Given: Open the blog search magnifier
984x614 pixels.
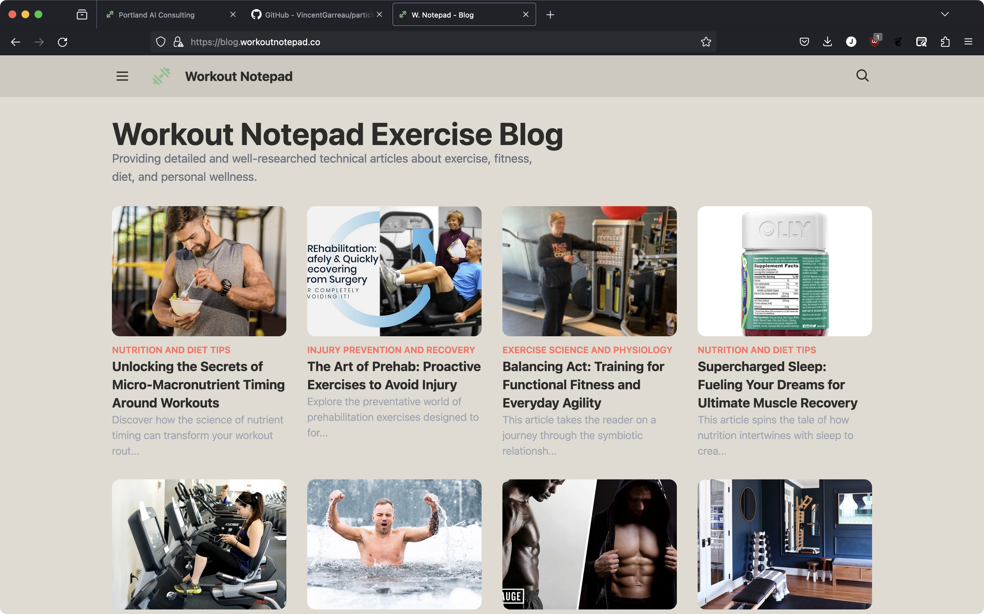Looking at the screenshot, I should (862, 75).
